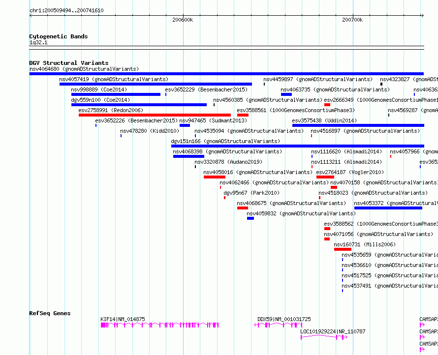Viewport: 438px width, 355px height.
Task: Click the nsv4064680 variant bar
Action: (x=226, y=74)
